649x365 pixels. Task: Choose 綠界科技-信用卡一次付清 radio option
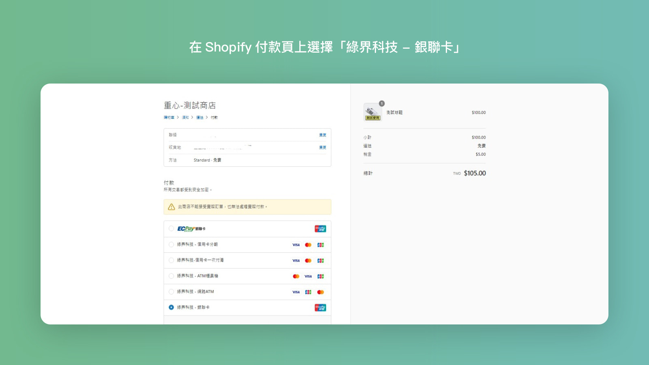point(171,260)
